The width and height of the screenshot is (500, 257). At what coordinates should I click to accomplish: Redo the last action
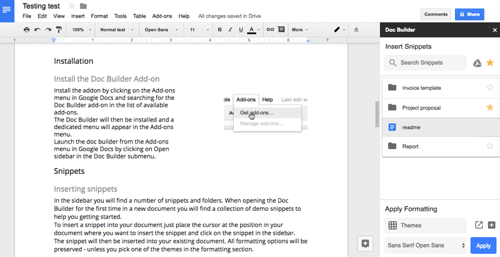48,29
